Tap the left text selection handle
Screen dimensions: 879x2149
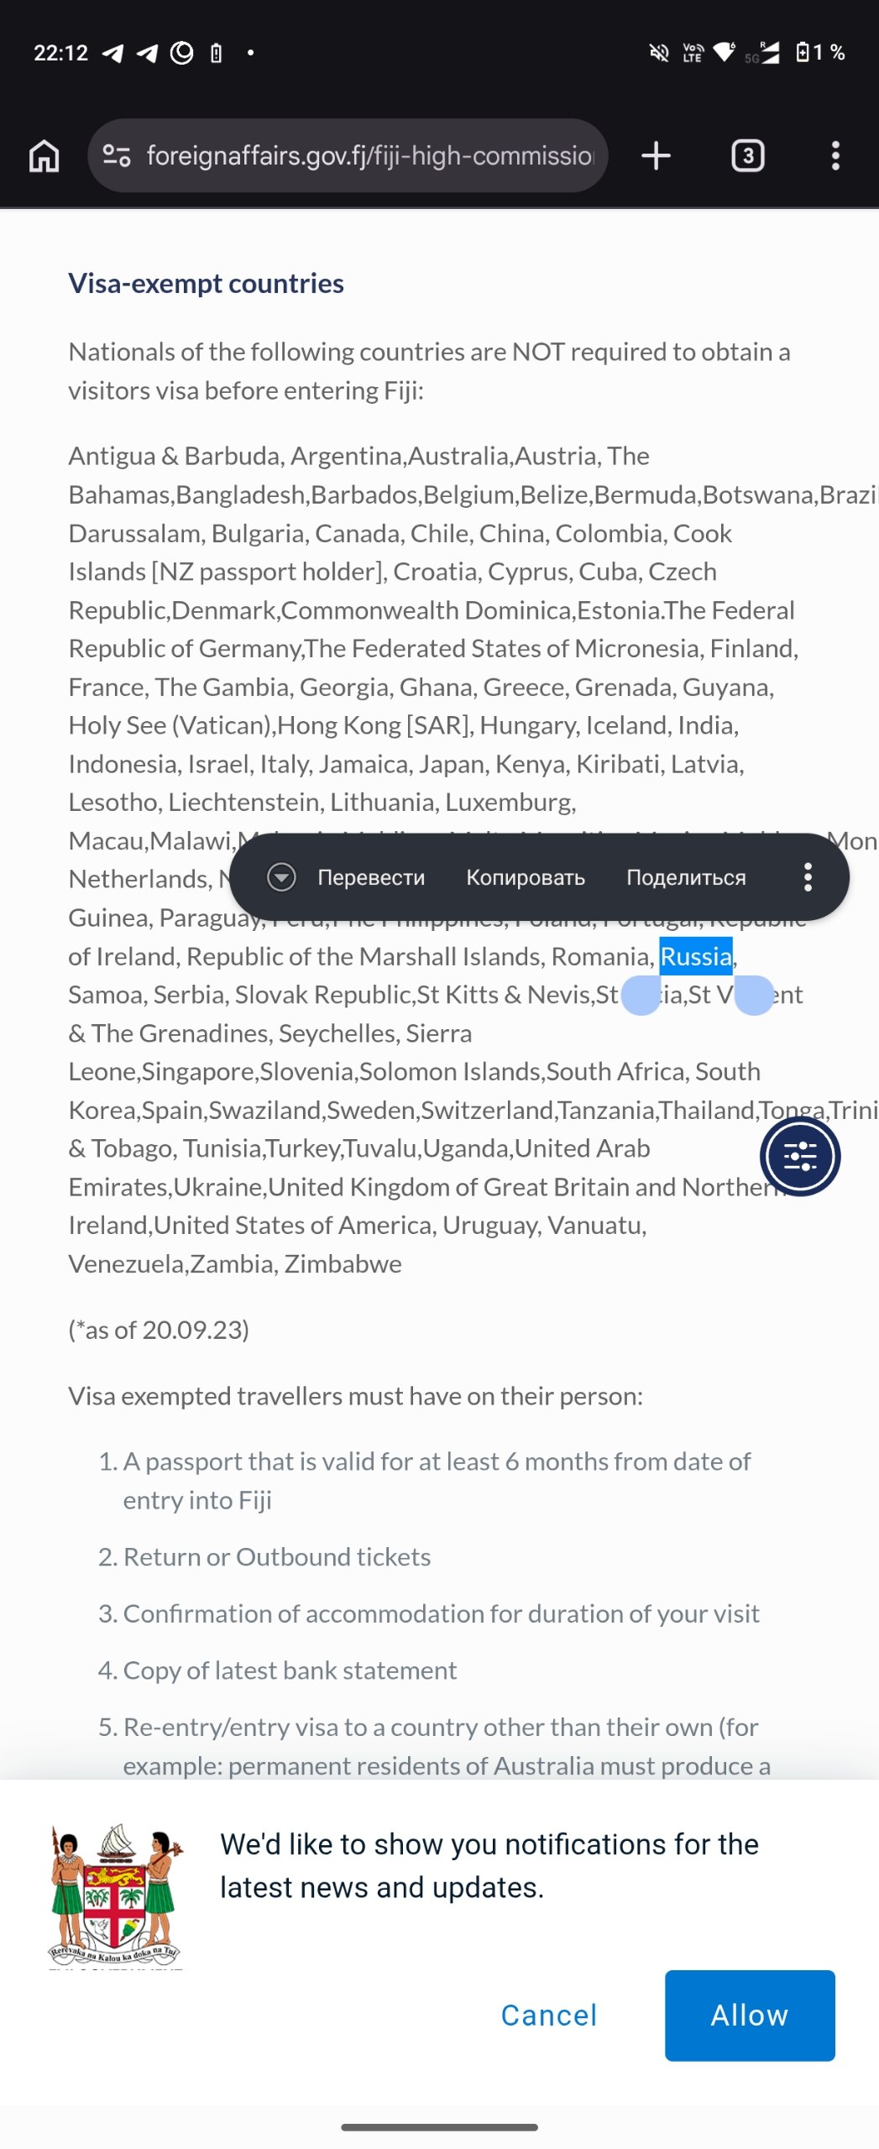click(x=641, y=996)
